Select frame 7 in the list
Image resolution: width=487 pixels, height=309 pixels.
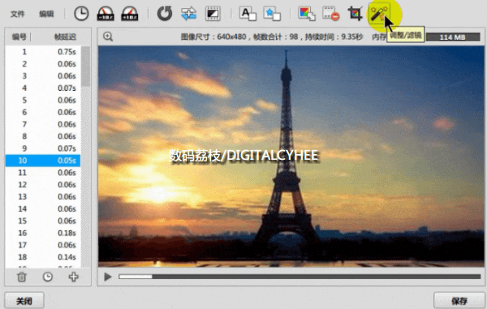(x=43, y=124)
